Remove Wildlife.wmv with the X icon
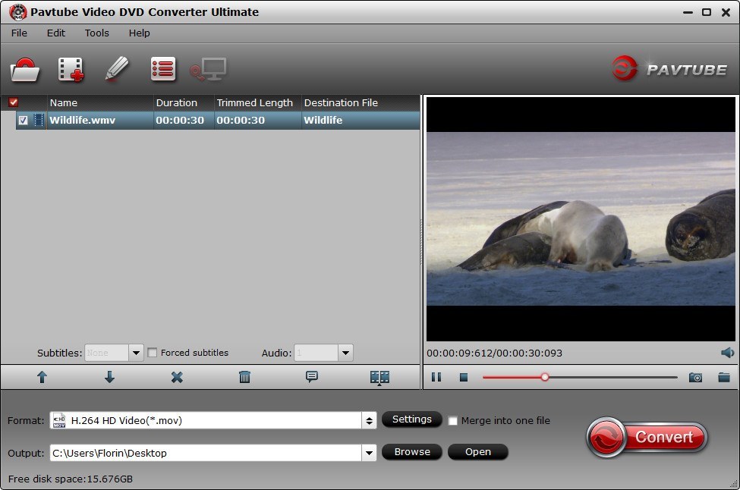Viewport: 740px width, 490px height. 177,376
